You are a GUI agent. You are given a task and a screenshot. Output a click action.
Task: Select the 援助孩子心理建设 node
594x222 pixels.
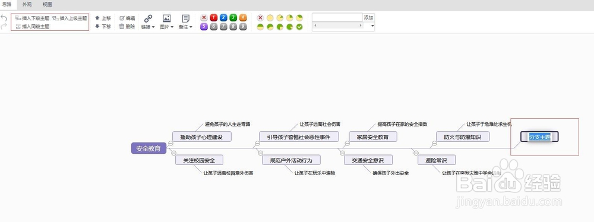tap(201, 137)
